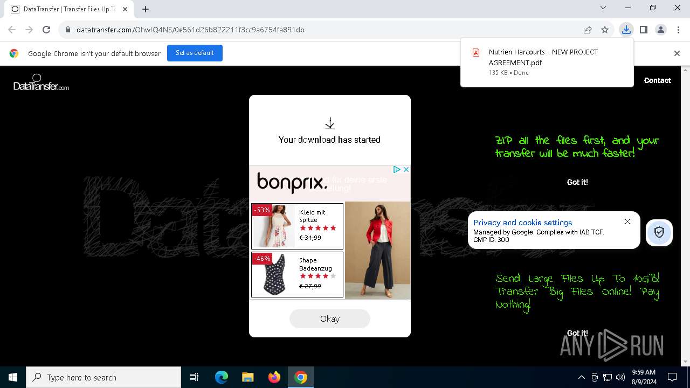View Shape Badeanzug product
This screenshot has width=690, height=388.
297,275
